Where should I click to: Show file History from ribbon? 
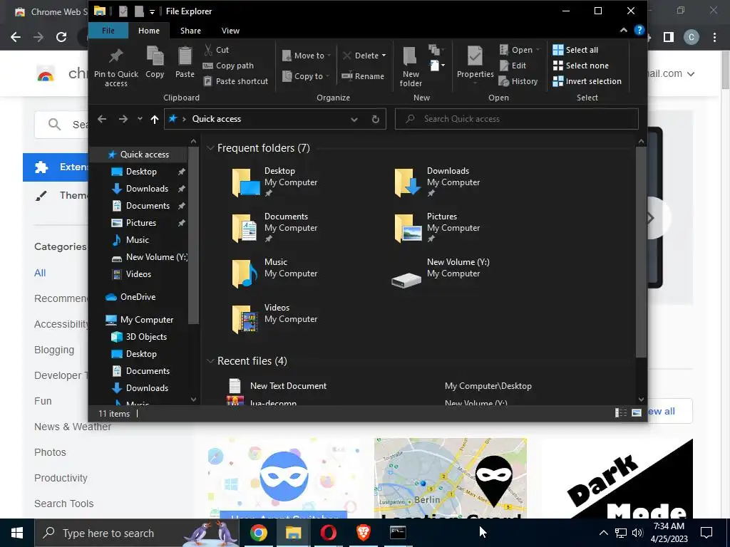(518, 81)
